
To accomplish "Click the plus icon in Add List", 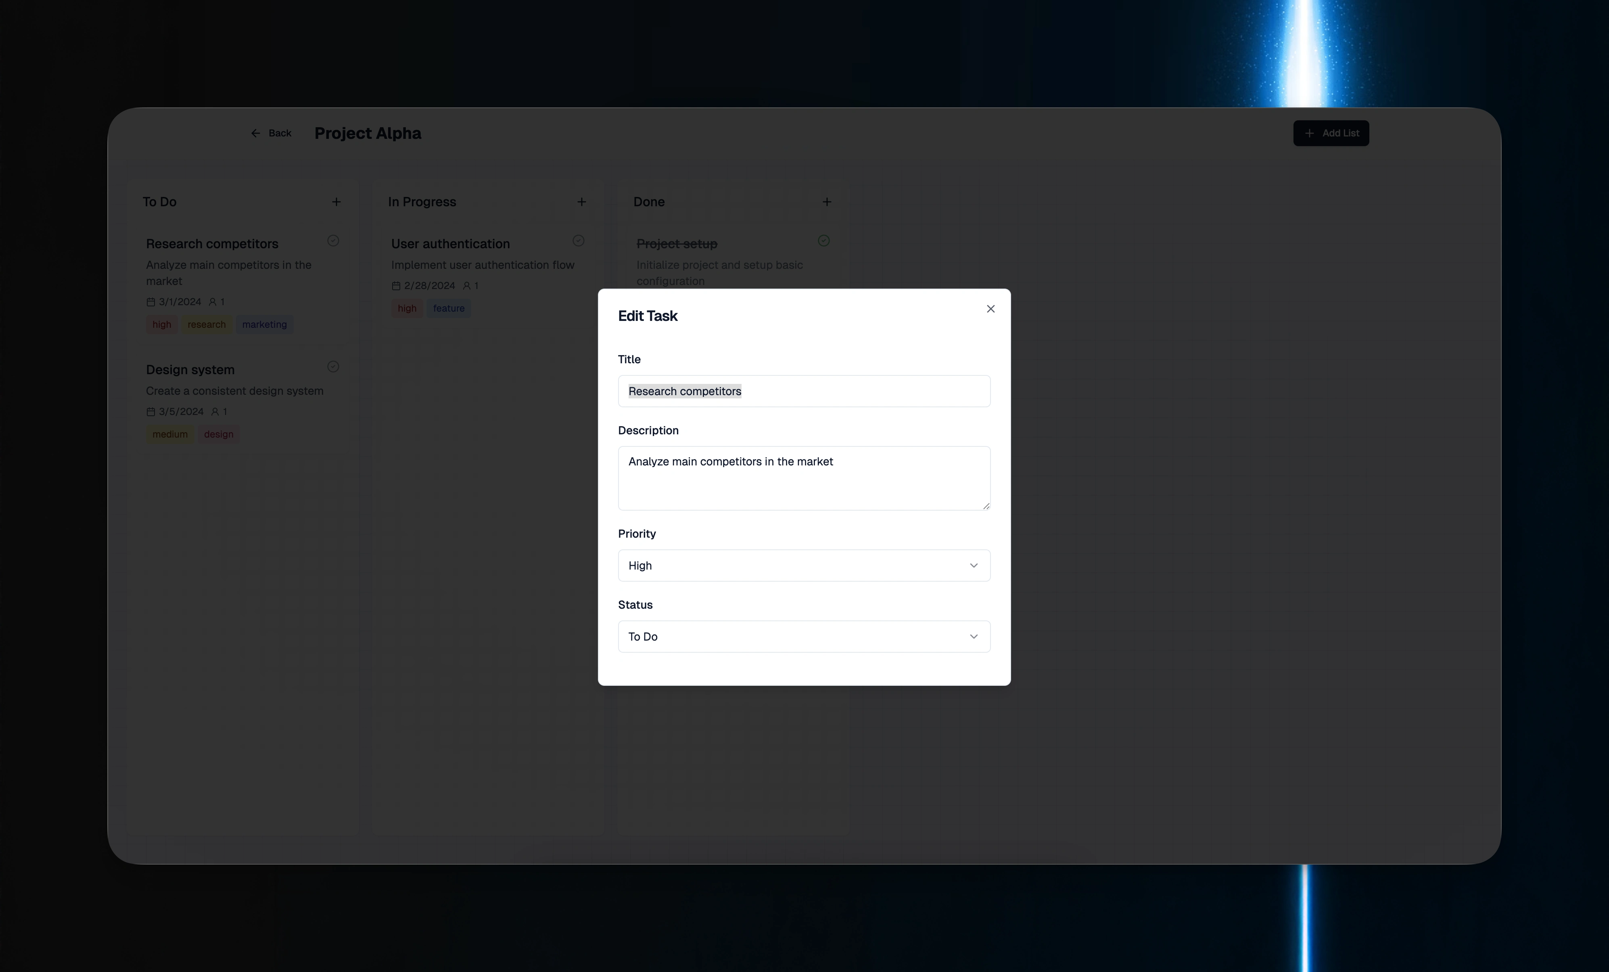I will [x=1309, y=133].
